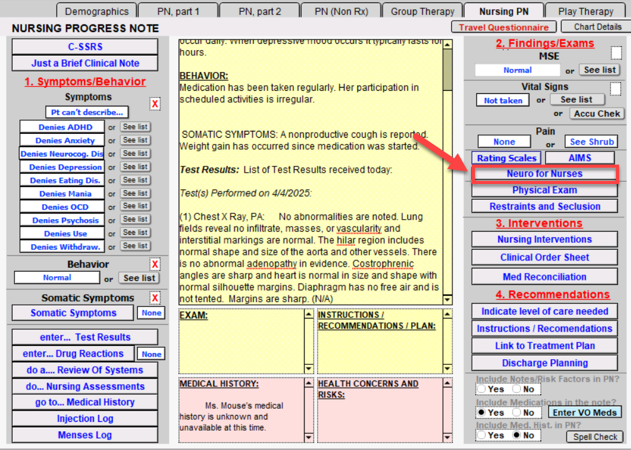Select Yes for Include Med. Hist.

(x=481, y=435)
